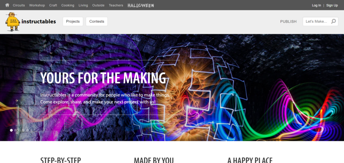Open the Living category
The width and height of the screenshot is (344, 163).
pyautogui.click(x=83, y=5)
